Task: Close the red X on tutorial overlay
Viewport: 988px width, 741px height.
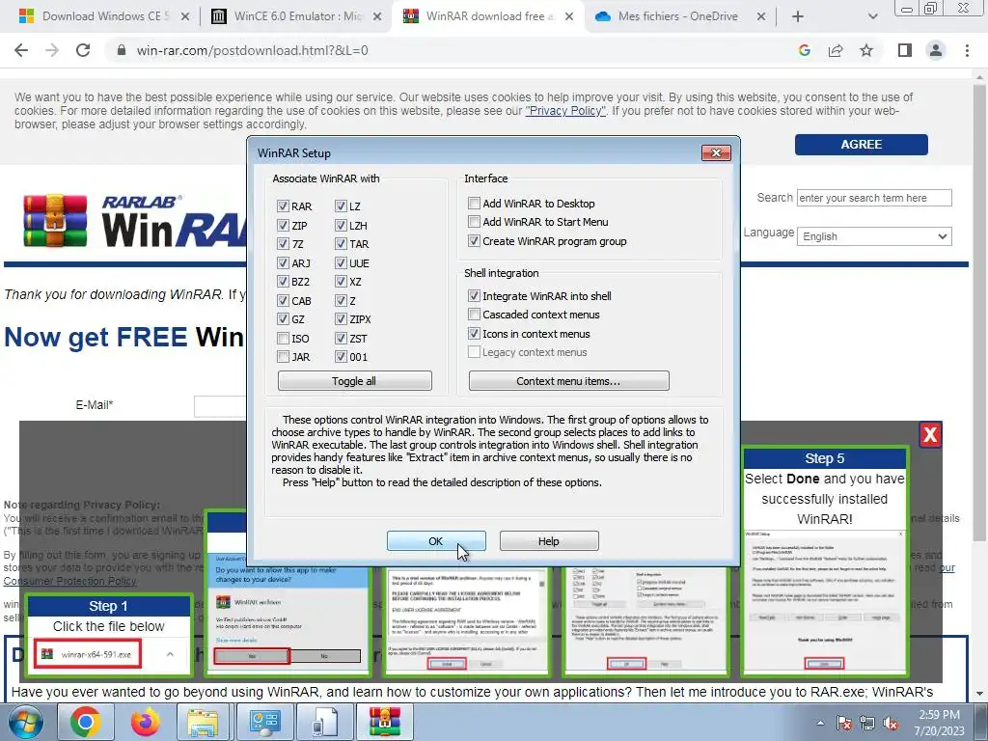Action: point(930,435)
